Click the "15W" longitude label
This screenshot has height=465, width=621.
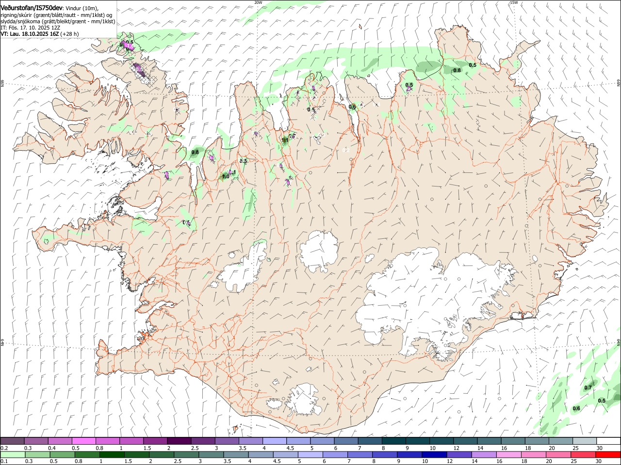tap(514, 2)
